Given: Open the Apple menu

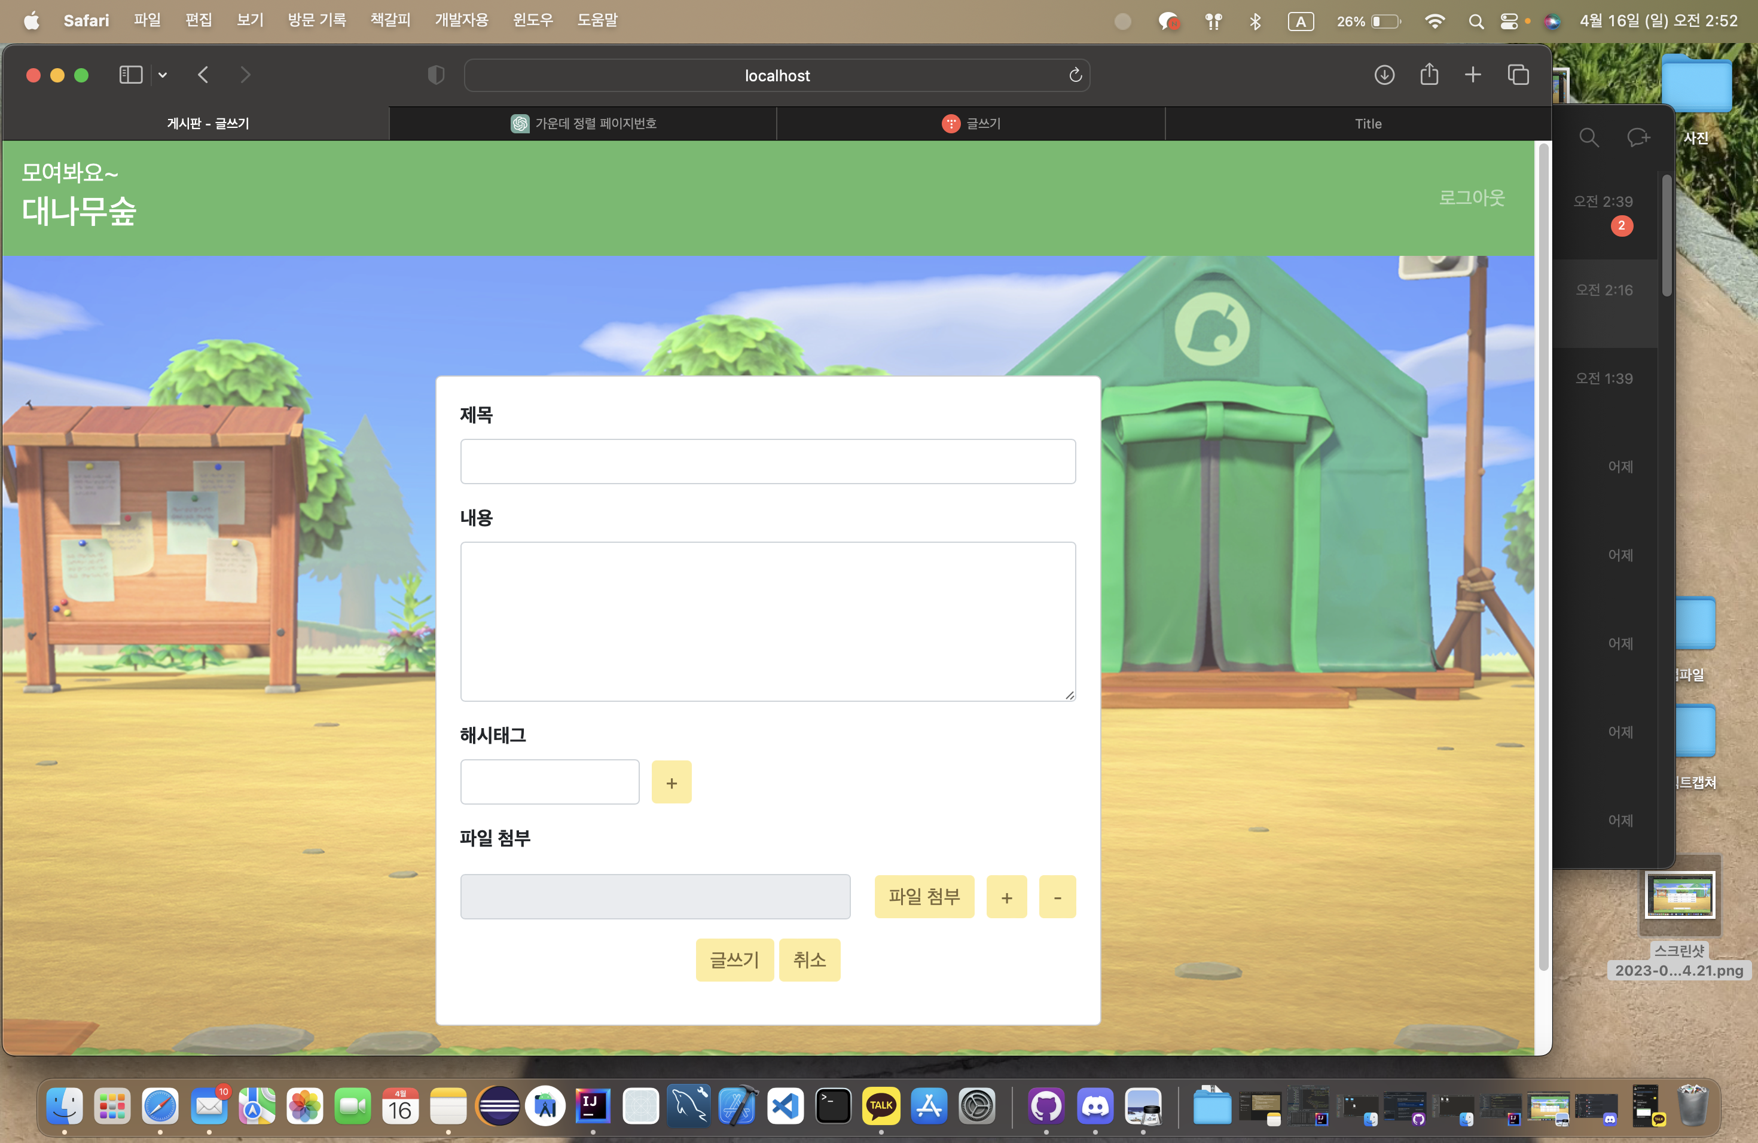Looking at the screenshot, I should coord(32,21).
